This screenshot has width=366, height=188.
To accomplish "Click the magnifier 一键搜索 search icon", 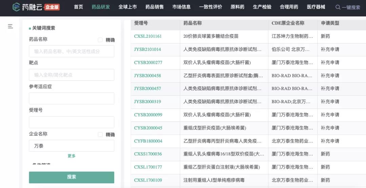I will (x=338, y=7).
